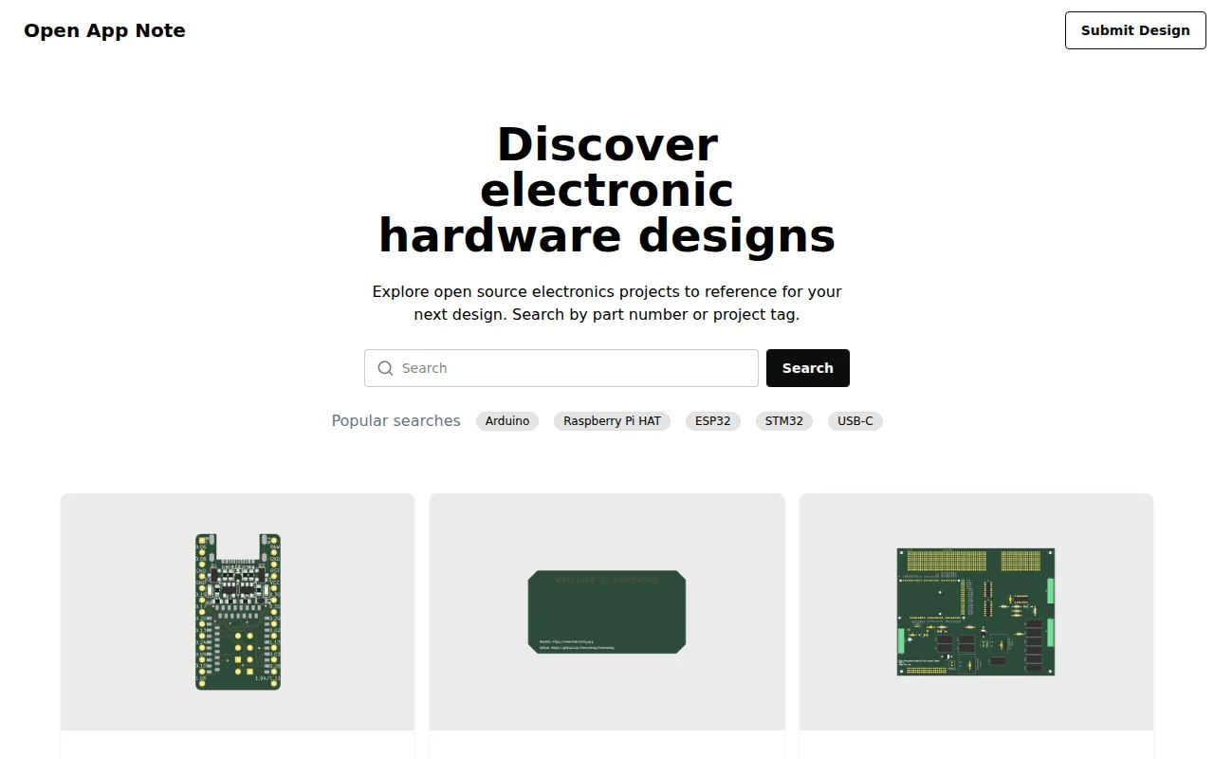This screenshot has height=759, width=1214.
Task: Pick the STM32 popular search tag
Action: click(x=784, y=421)
